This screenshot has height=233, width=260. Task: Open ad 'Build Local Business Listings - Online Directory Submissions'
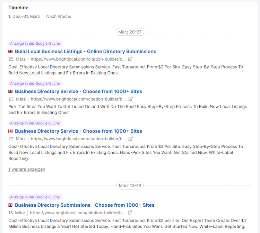tap(86, 52)
